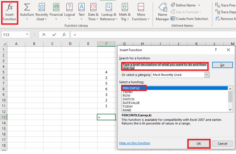Select column C header
Image resolution: width=236 pixels, height=154 pixels.
pyautogui.click(x=52, y=44)
